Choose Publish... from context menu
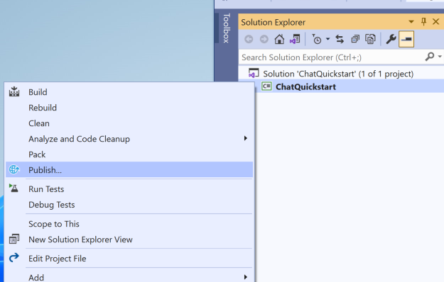444x282 pixels. (x=129, y=169)
